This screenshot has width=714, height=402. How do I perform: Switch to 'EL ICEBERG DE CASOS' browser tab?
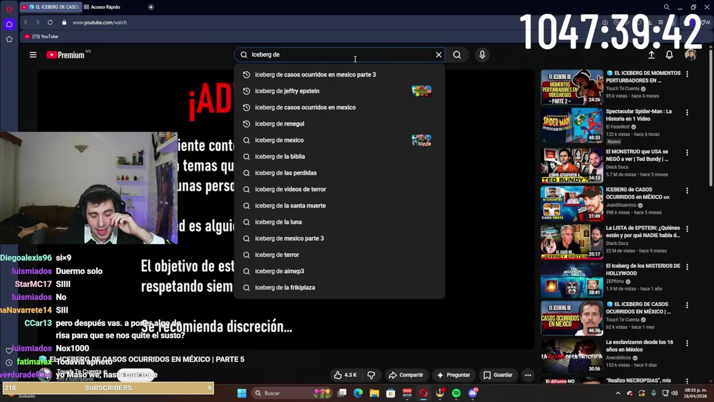pyautogui.click(x=51, y=7)
